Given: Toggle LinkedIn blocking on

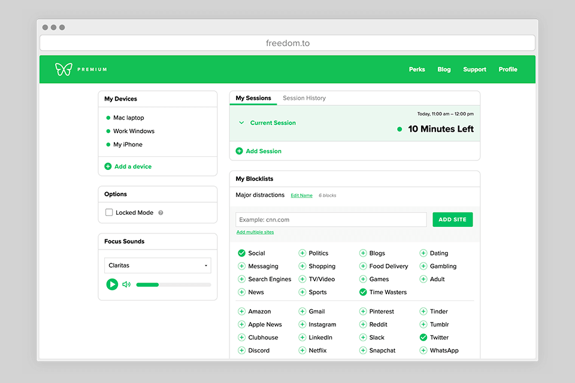Looking at the screenshot, I should (x=302, y=338).
